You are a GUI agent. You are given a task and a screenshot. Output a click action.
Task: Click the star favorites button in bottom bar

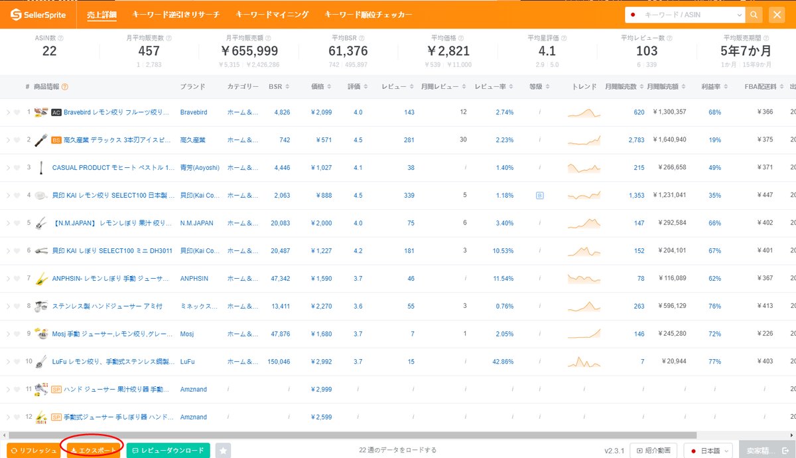(223, 451)
